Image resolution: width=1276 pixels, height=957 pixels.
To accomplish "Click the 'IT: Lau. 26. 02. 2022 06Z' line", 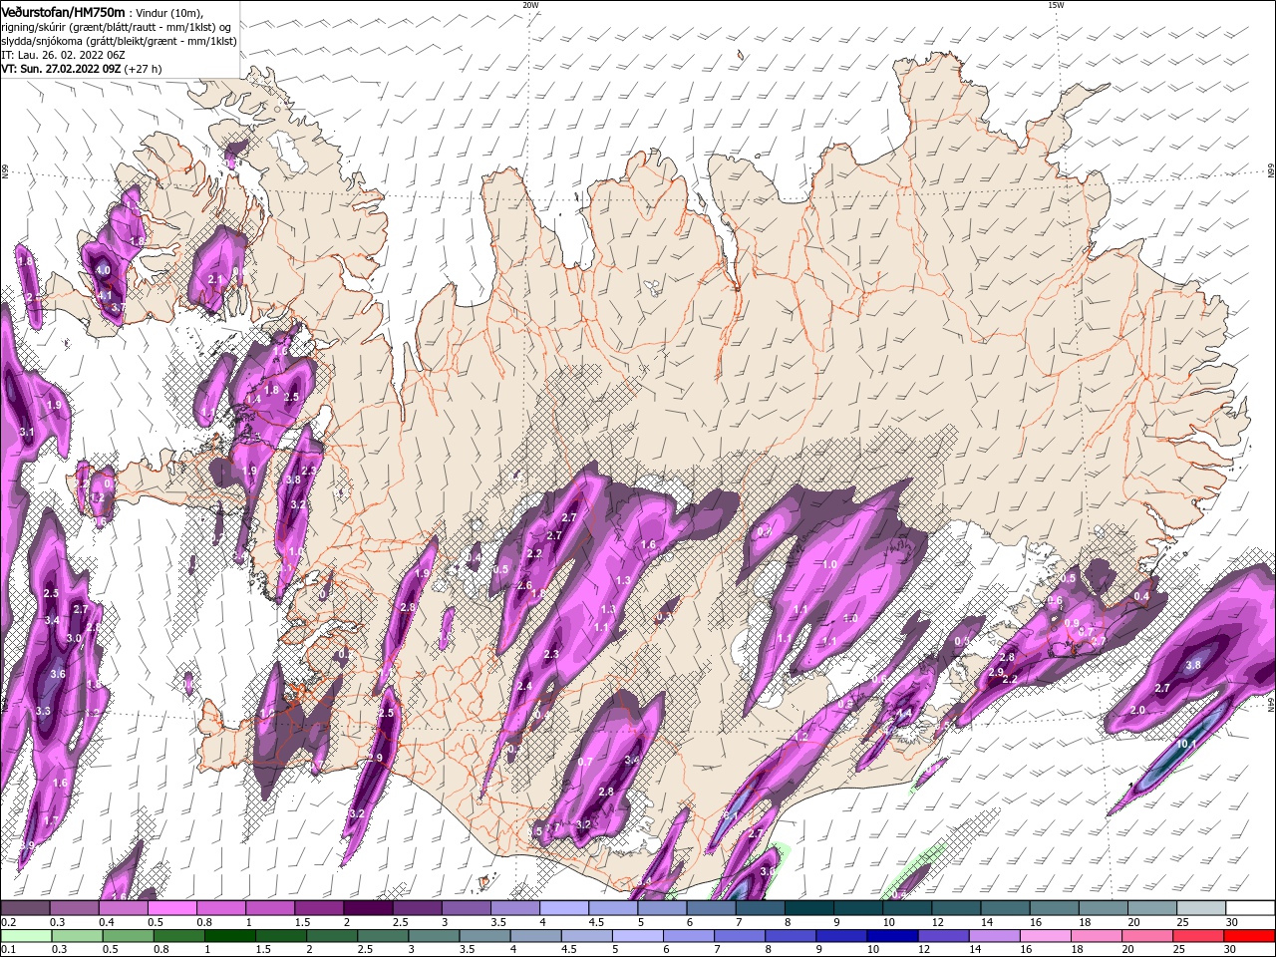I will (x=63, y=56).
